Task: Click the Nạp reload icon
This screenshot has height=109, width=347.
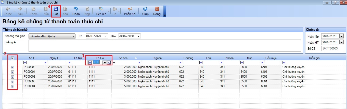Action: (x=87, y=9)
